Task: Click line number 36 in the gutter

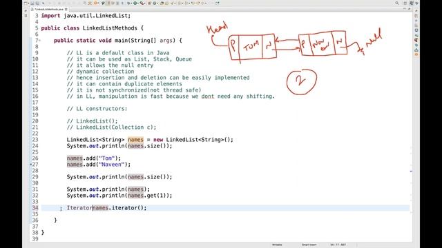Action: pyautogui.click(x=35, y=220)
